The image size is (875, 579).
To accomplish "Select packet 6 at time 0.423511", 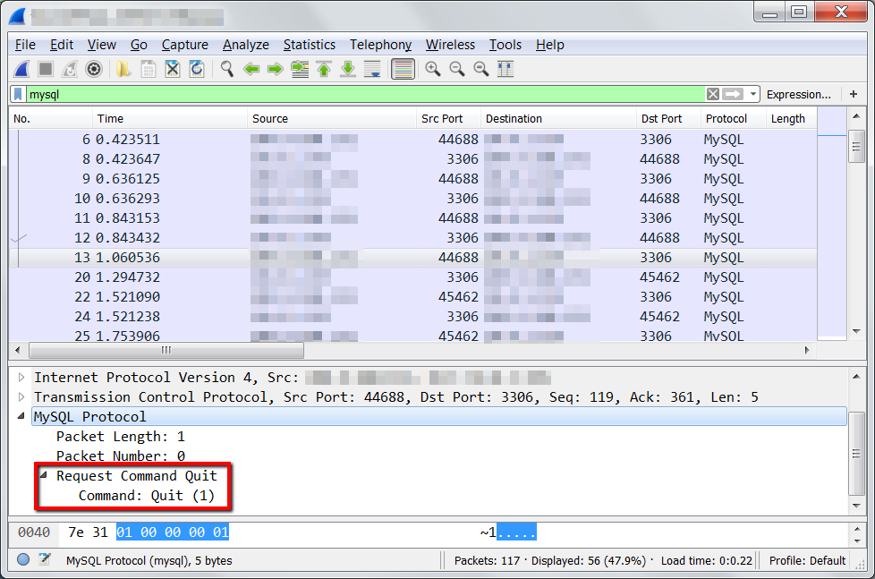I will coord(413,139).
